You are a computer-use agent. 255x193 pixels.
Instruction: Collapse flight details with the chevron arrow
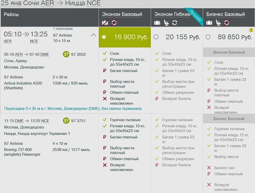93,35
